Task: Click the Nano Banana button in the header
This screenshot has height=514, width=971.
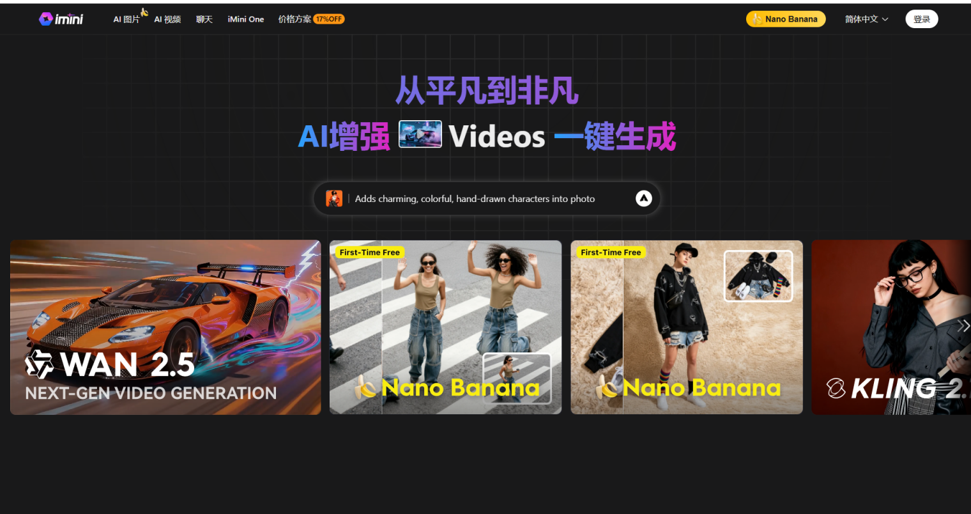Action: point(786,19)
